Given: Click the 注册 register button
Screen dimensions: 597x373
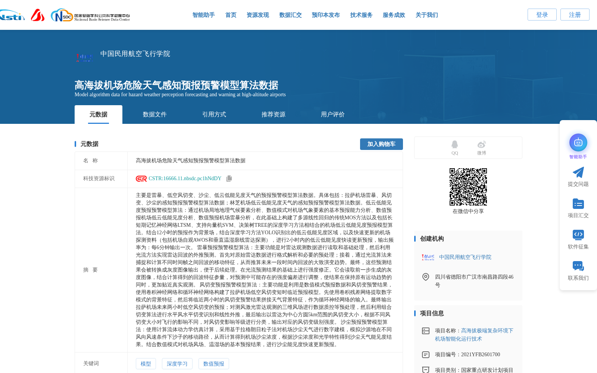Looking at the screenshot, I should coord(575,15).
